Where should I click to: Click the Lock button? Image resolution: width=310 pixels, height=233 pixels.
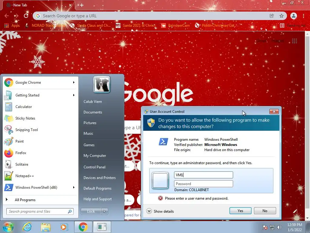click(x=91, y=211)
